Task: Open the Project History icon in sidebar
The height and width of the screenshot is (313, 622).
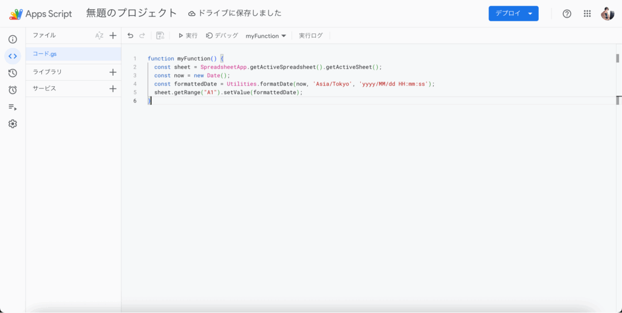Action: [12, 73]
